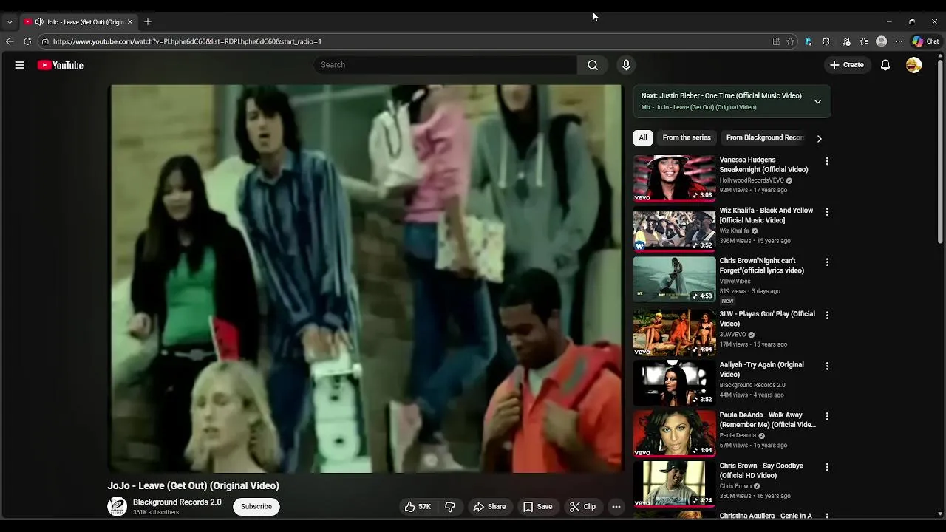Open options for Chris Brown Nignht can't Forget
This screenshot has width=946, height=532.
coord(827,262)
